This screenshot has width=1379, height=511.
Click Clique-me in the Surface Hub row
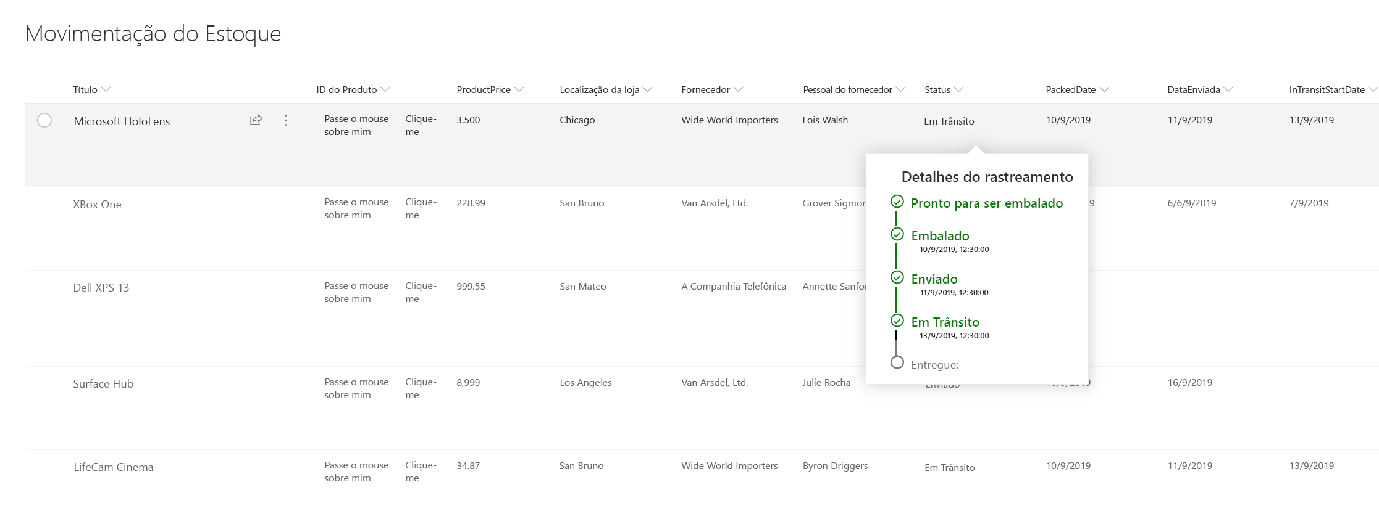(x=421, y=388)
